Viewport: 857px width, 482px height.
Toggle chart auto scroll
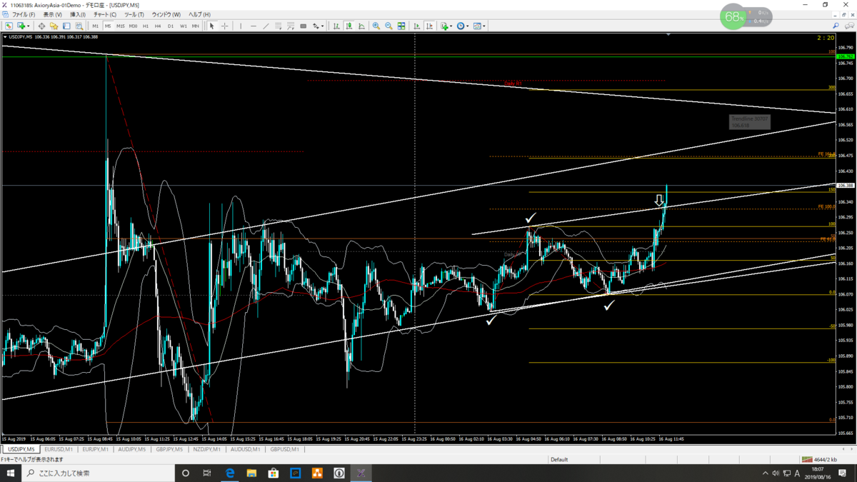pyautogui.click(x=417, y=26)
